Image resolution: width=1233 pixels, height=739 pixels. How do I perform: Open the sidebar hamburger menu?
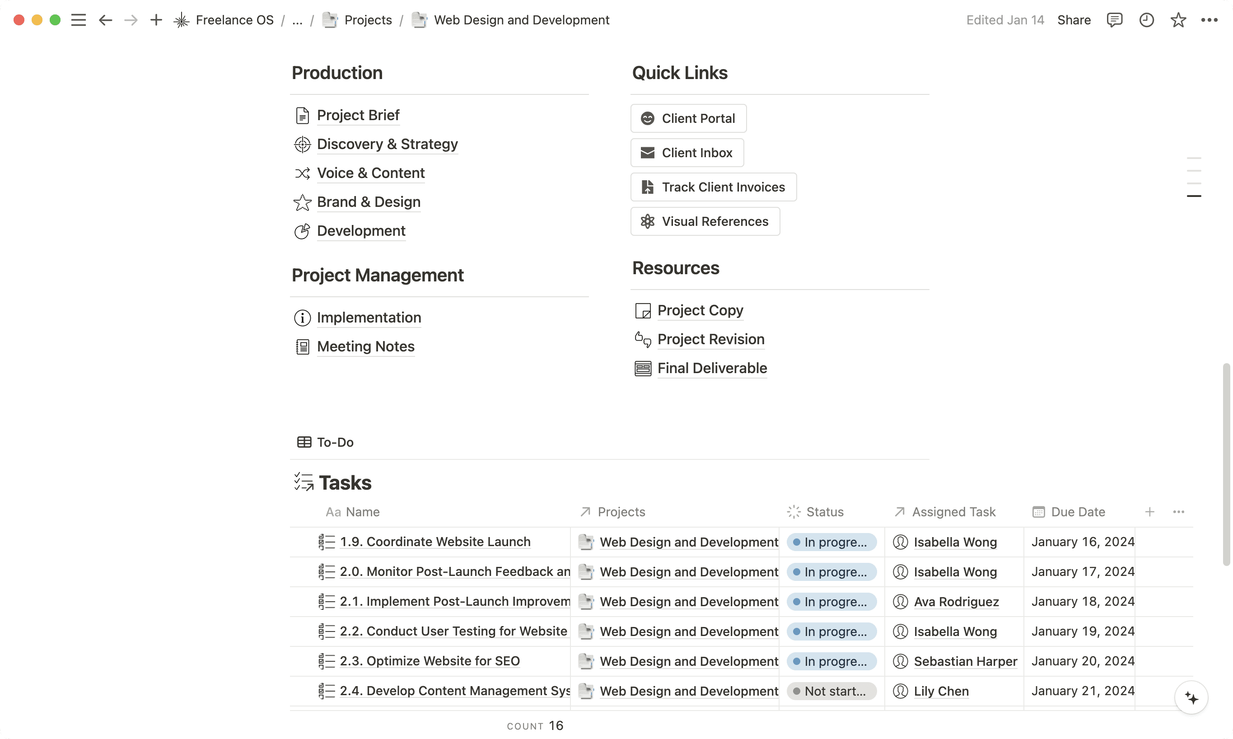click(x=78, y=20)
